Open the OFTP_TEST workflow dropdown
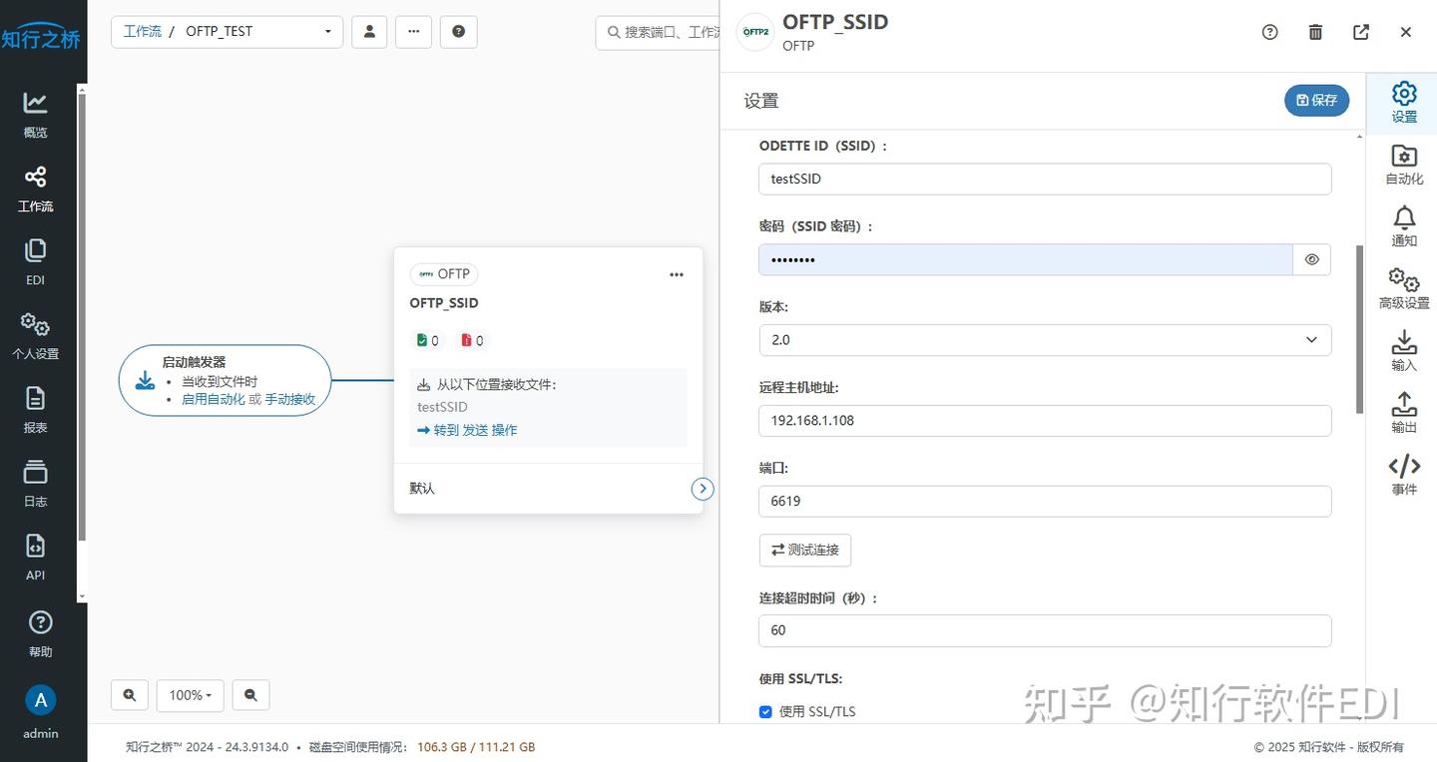Screen dimensions: 1437x762 [326, 31]
